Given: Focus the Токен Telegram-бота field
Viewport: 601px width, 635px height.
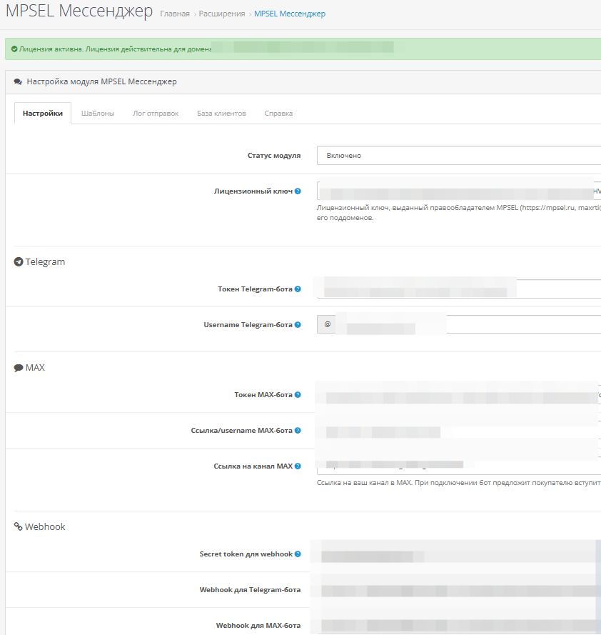Looking at the screenshot, I should point(458,289).
